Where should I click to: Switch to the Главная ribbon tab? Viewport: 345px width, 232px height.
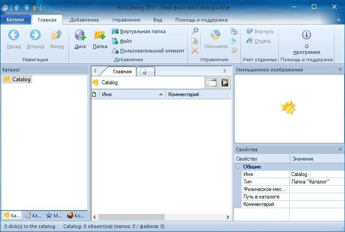click(x=47, y=20)
